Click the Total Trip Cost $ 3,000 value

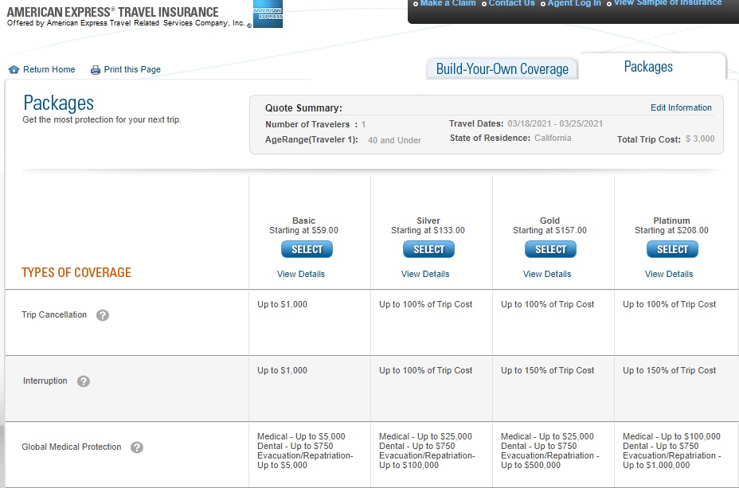[x=700, y=139]
